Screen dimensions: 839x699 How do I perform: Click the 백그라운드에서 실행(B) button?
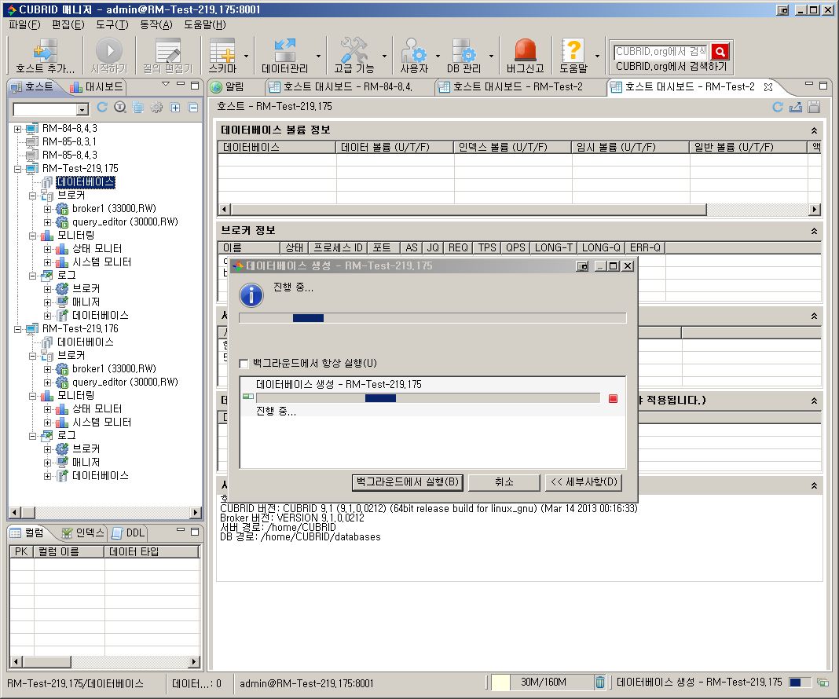407,481
